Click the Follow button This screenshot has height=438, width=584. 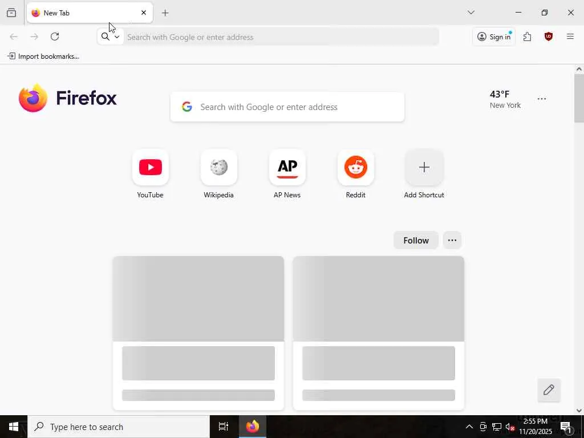[416, 240]
